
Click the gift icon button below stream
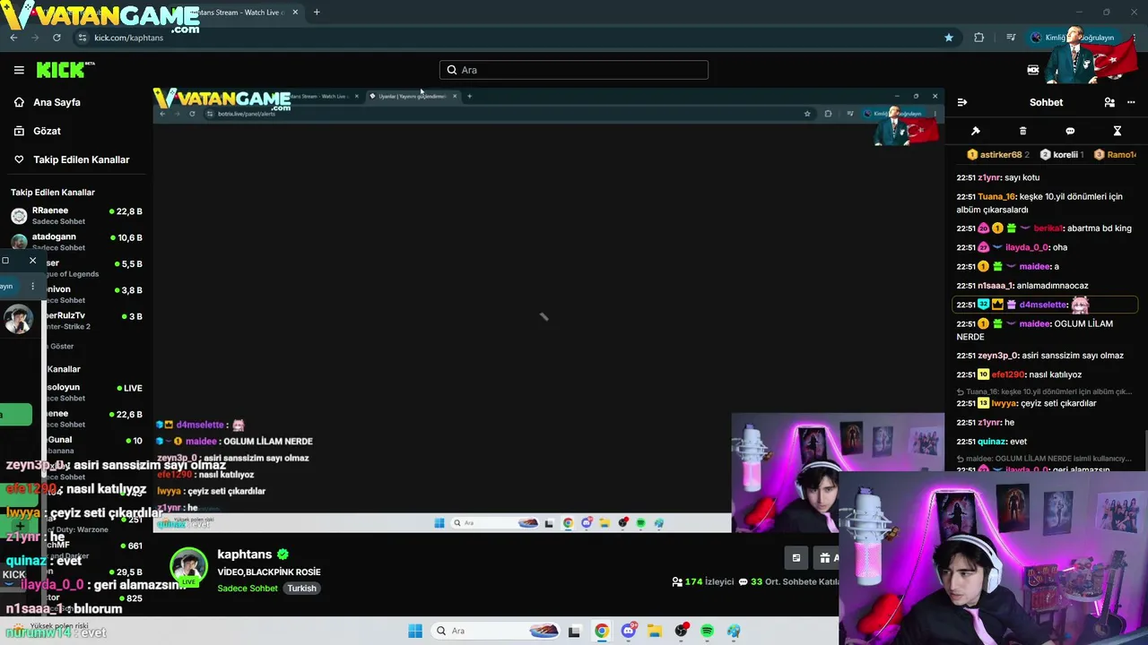(827, 558)
